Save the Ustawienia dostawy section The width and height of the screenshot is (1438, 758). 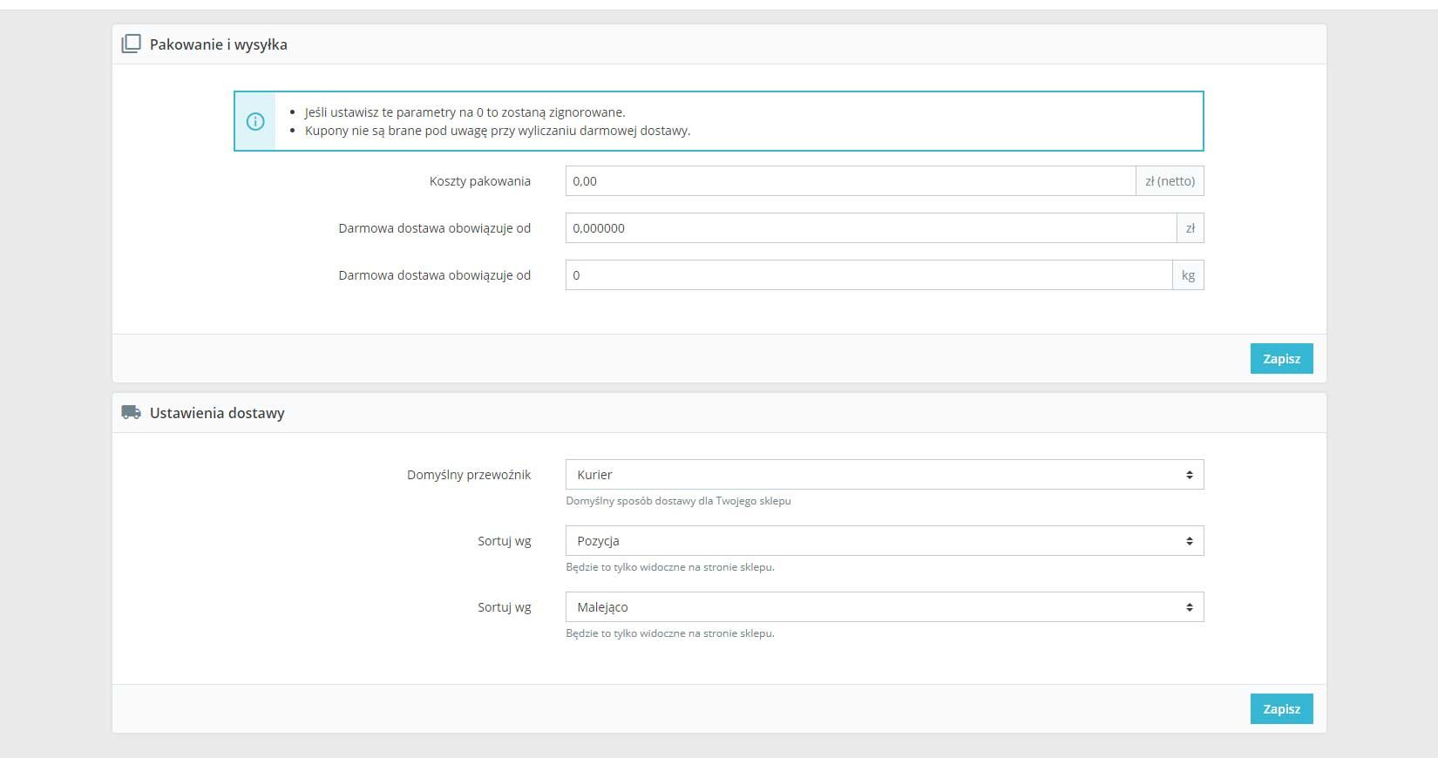coord(1281,709)
